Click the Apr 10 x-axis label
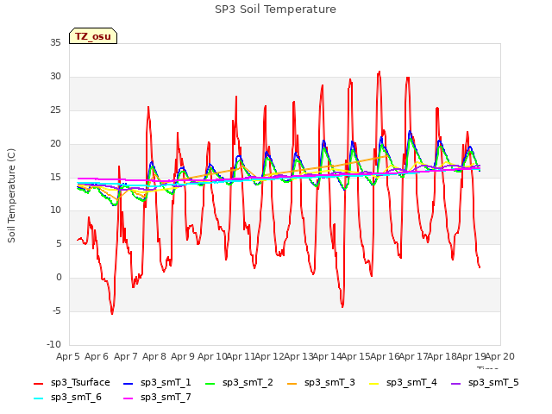The width and height of the screenshot is (552, 414). tap(212, 356)
